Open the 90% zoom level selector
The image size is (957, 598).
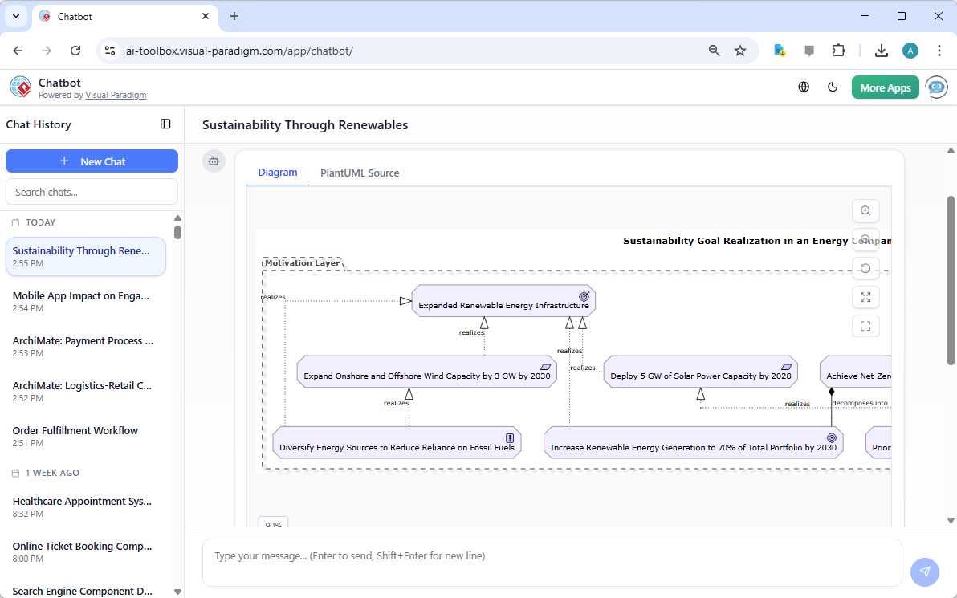[x=272, y=523]
